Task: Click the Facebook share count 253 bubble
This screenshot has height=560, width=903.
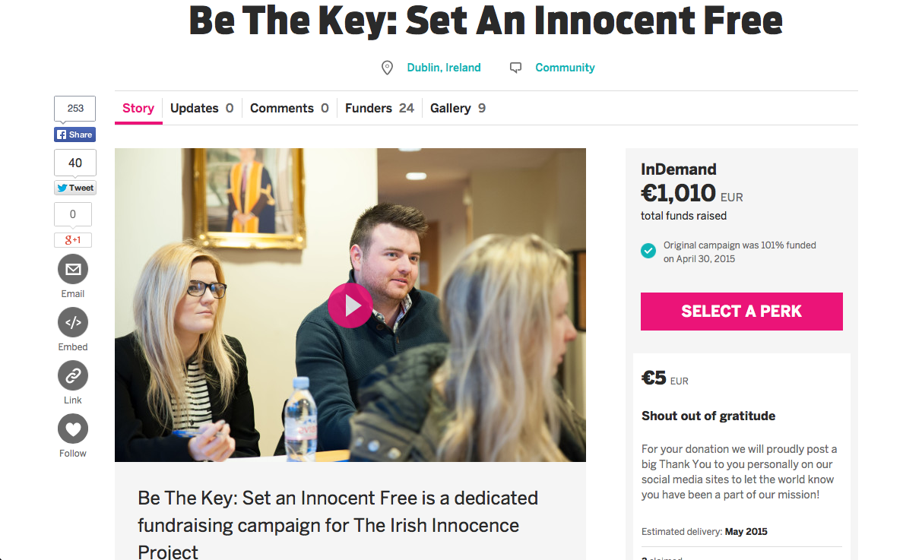Action: pyautogui.click(x=74, y=109)
